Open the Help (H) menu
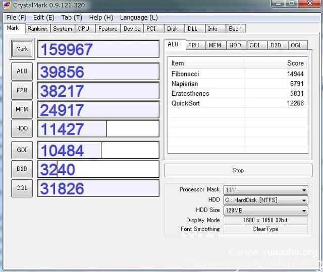Viewport: 323px width, 272px height. (x=101, y=18)
